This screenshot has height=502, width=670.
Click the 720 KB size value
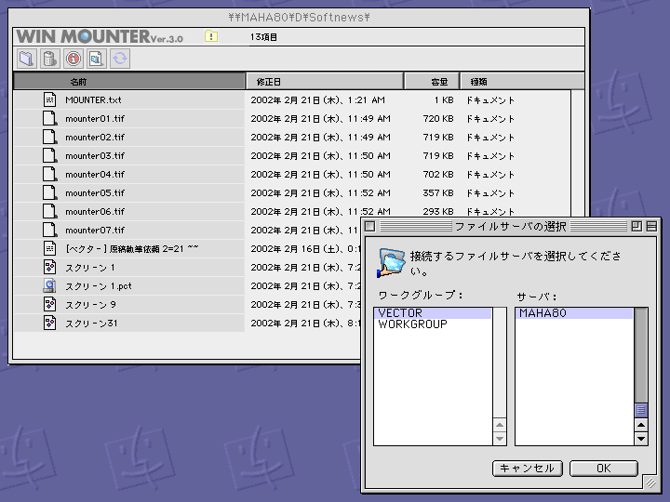click(438, 119)
